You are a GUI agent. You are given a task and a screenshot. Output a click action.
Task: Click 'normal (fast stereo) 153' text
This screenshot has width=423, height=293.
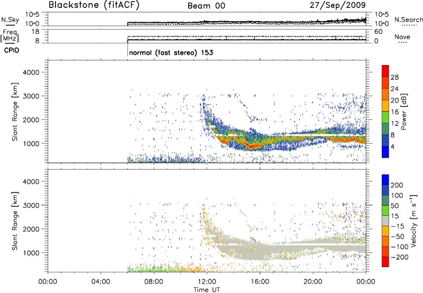pos(171,52)
